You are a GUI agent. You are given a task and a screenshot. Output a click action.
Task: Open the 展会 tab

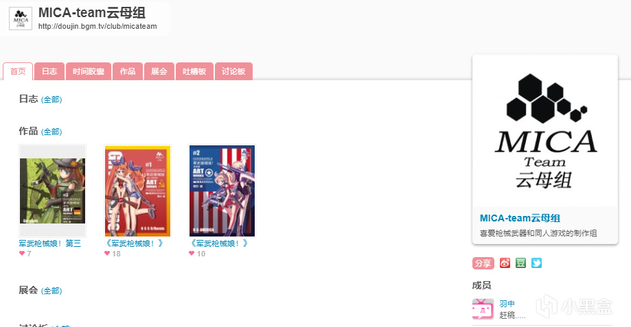coord(159,71)
